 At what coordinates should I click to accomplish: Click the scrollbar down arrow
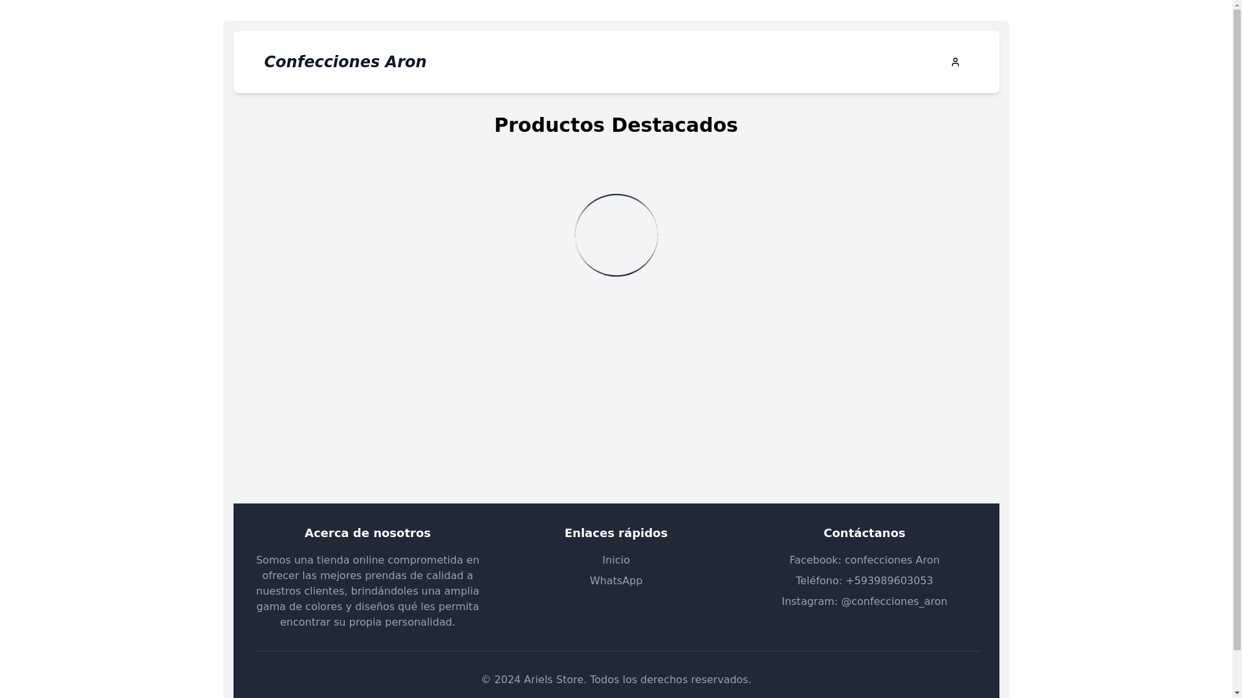click(1237, 693)
